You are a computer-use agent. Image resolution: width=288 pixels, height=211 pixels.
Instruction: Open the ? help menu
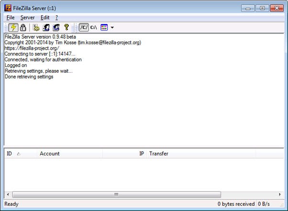click(x=56, y=18)
